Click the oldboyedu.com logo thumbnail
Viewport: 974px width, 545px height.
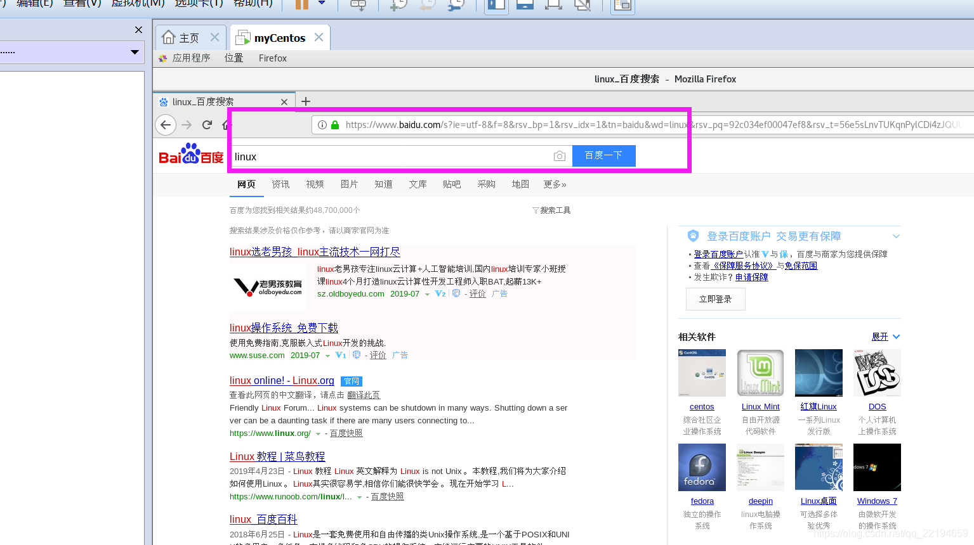click(x=268, y=287)
